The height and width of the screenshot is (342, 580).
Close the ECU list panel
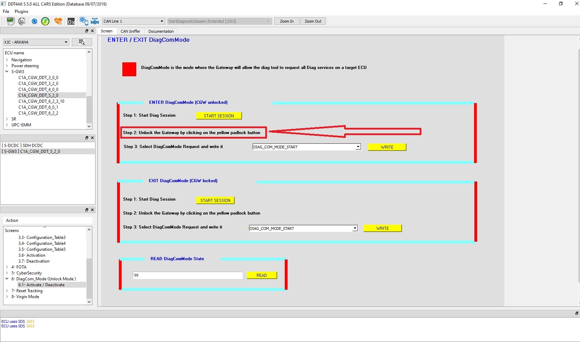[x=92, y=31]
